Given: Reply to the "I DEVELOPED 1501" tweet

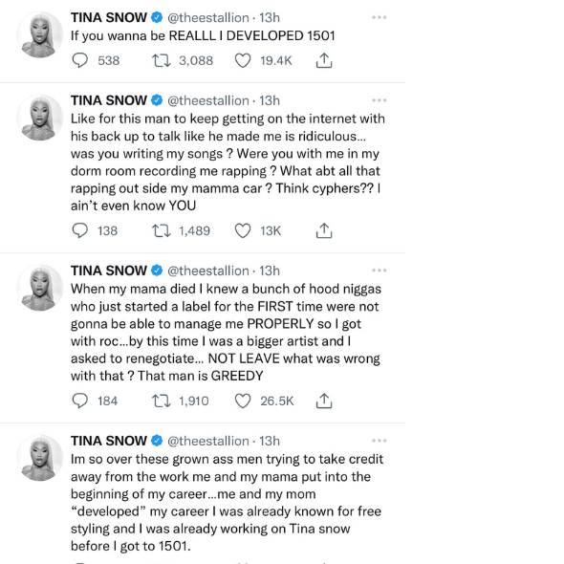Looking at the screenshot, I should click(80, 60).
